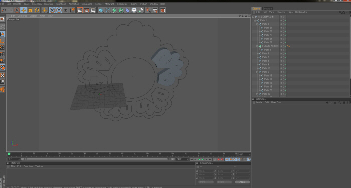The width and height of the screenshot is (351, 188).
Task: Open the Scale mode dropdown
Action: pos(224,182)
